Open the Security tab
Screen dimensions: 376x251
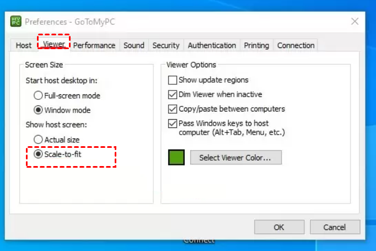click(166, 45)
